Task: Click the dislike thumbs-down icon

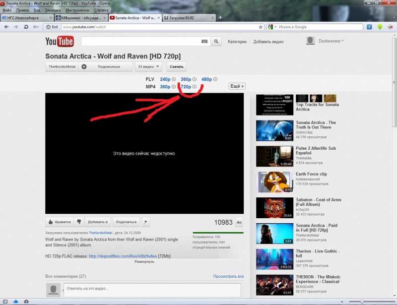Action: pyautogui.click(x=79, y=222)
